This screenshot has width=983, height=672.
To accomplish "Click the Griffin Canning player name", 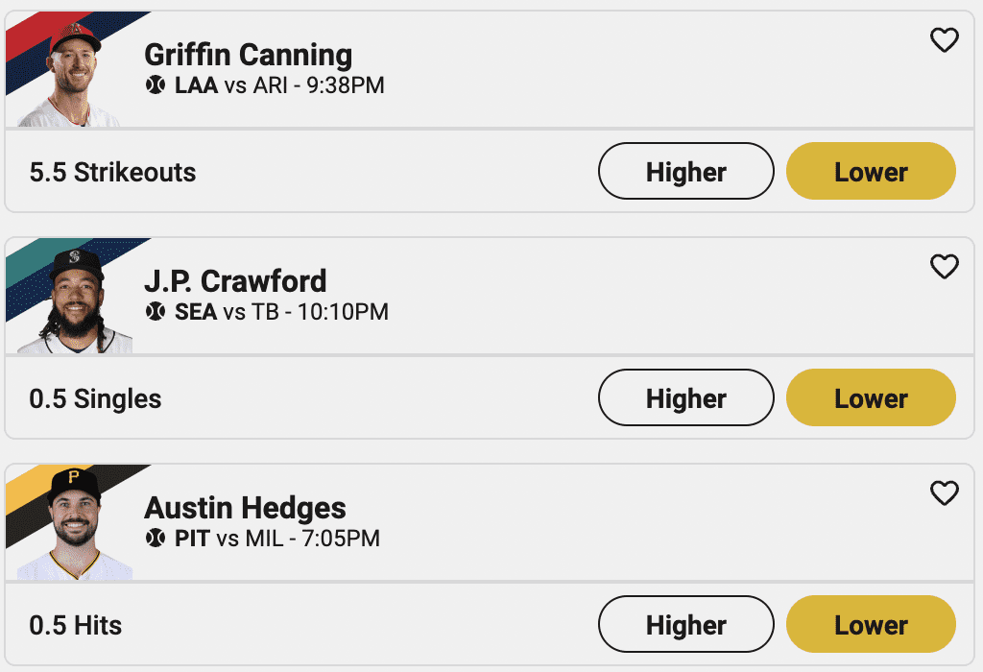I will pyautogui.click(x=248, y=55).
